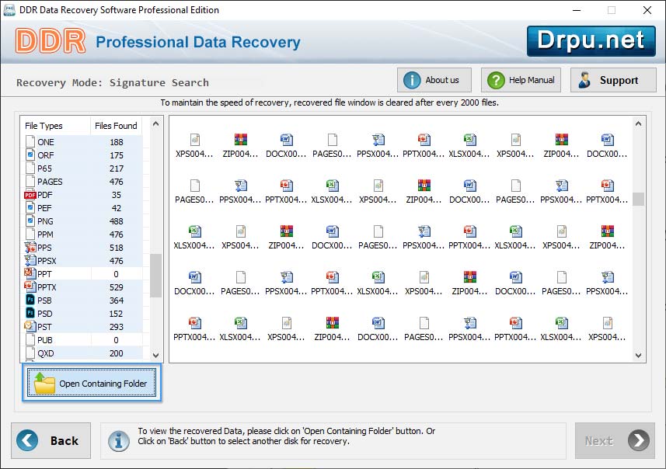Select the PSB Photoshop file type icon
This screenshot has height=469, width=666.
[x=30, y=300]
